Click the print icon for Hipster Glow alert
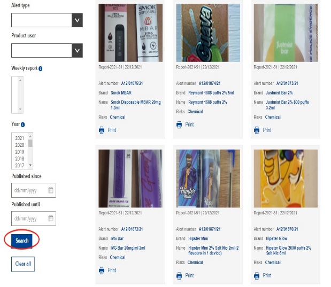Screen dimensions: 331x287 257,276
